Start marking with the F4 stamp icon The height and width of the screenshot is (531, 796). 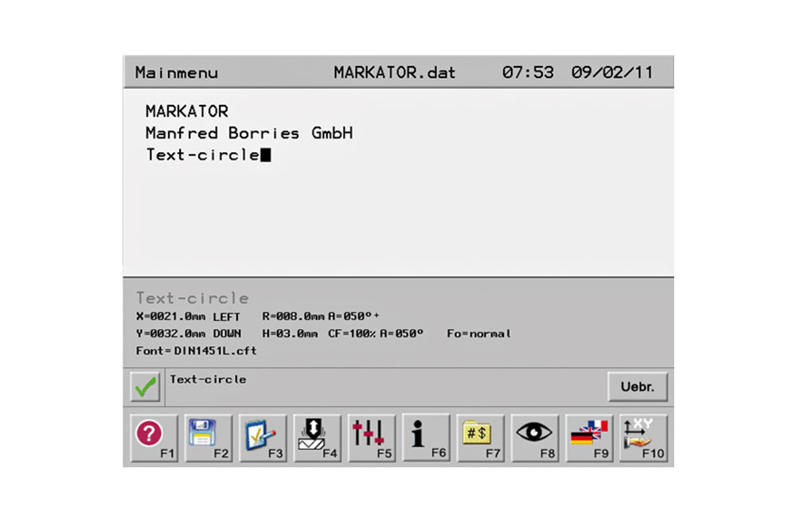318,438
